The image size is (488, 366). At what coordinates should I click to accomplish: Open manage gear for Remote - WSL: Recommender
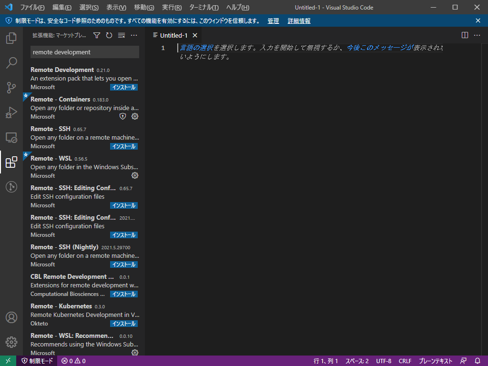coord(135,352)
